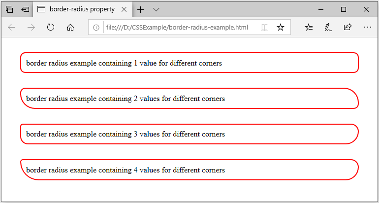Open Settings and more menu

(x=367, y=28)
